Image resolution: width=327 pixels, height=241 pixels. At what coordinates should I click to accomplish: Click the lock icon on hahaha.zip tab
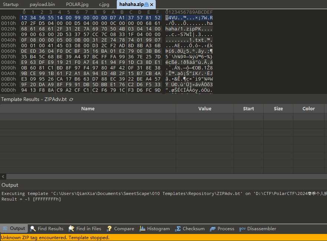coord(146,4)
